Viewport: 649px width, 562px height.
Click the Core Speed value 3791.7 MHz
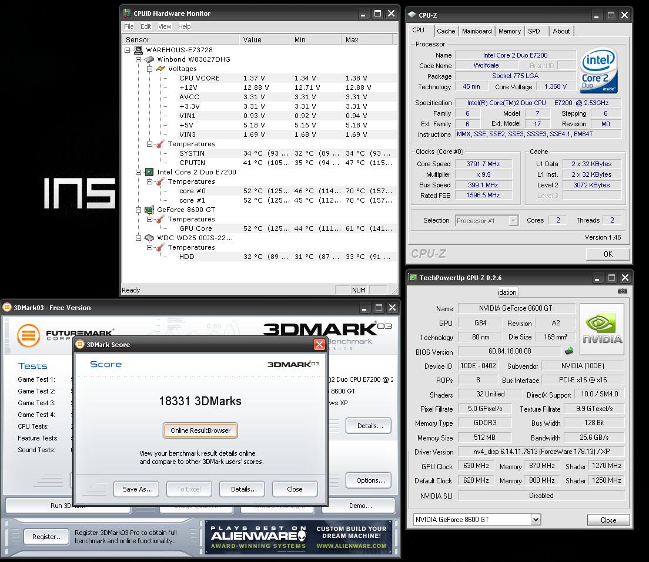[x=483, y=164]
